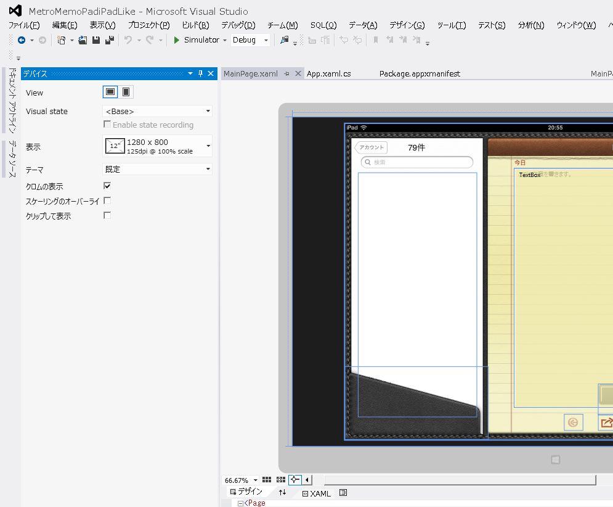Swap design and XAML panes
Viewport: 613px width, 507px height.
tap(282, 493)
